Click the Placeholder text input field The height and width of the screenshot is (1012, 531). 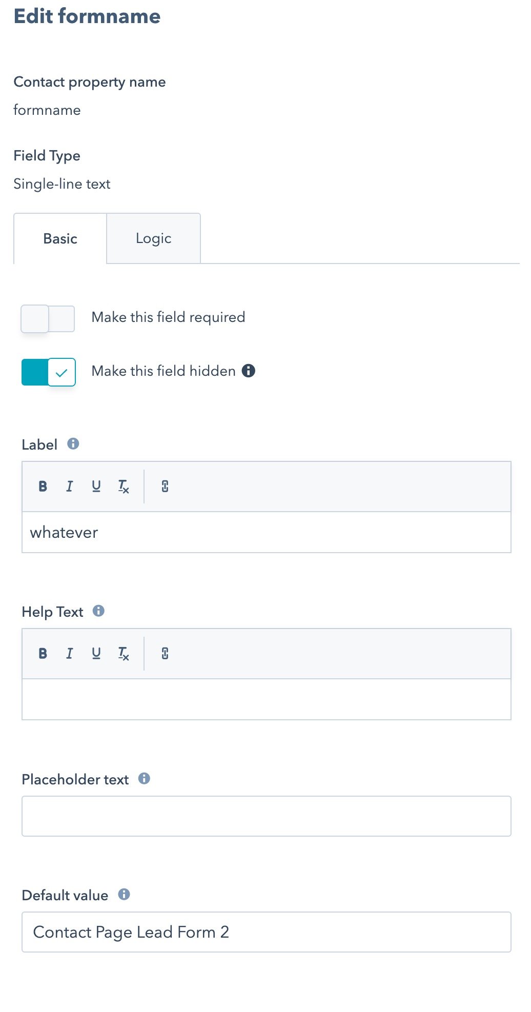click(267, 816)
